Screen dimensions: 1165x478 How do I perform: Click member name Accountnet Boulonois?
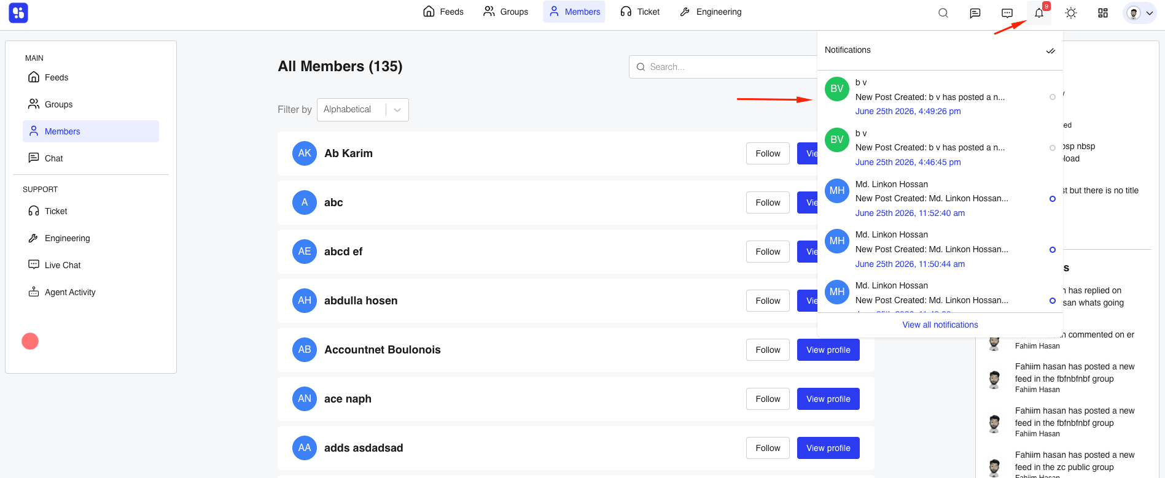click(383, 350)
